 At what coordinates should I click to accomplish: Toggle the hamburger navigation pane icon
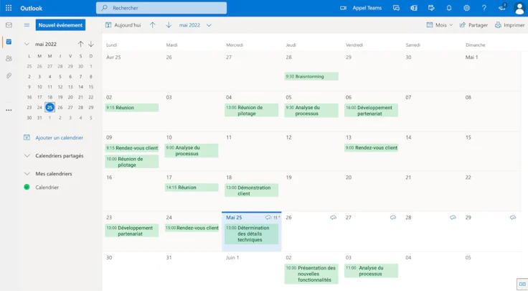27,25
